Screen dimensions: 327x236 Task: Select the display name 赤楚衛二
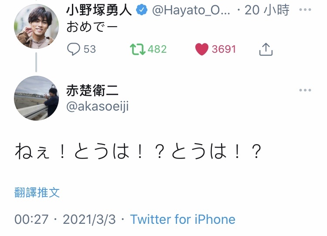pyautogui.click(x=92, y=91)
